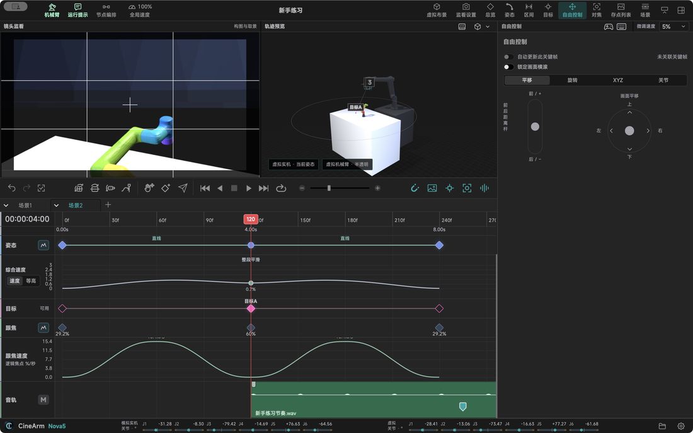The width and height of the screenshot is (693, 433).
Task: Toggle 自动更新此关键帧 switch
Action: point(508,57)
